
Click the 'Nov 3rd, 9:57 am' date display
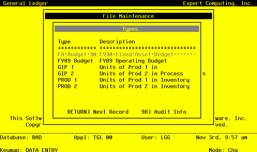point(222,138)
